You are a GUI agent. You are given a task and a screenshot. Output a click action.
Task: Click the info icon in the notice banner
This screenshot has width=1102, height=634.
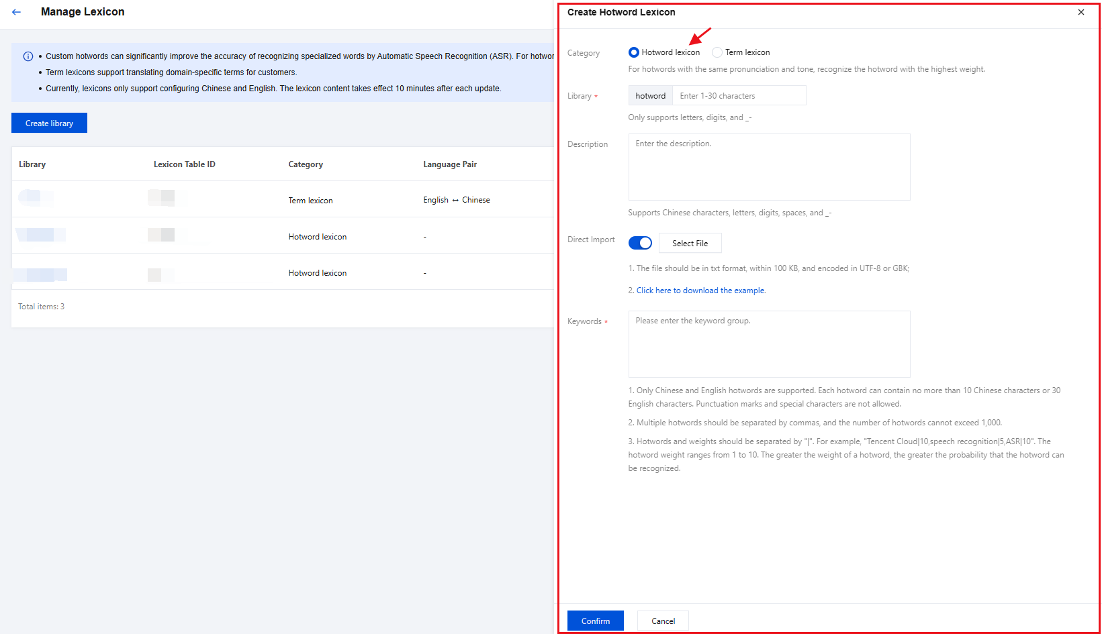coord(28,56)
